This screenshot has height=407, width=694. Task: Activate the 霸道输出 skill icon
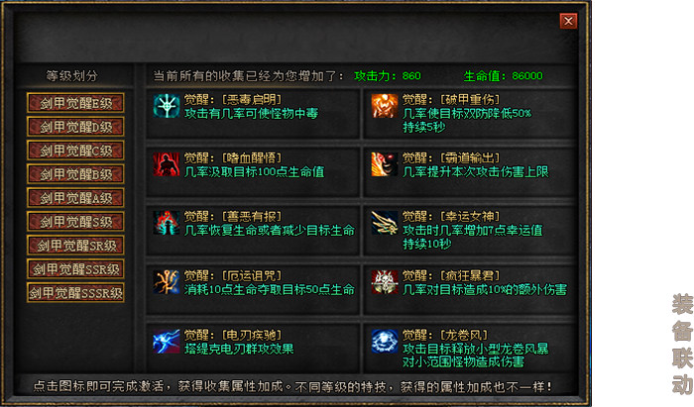[x=385, y=164]
